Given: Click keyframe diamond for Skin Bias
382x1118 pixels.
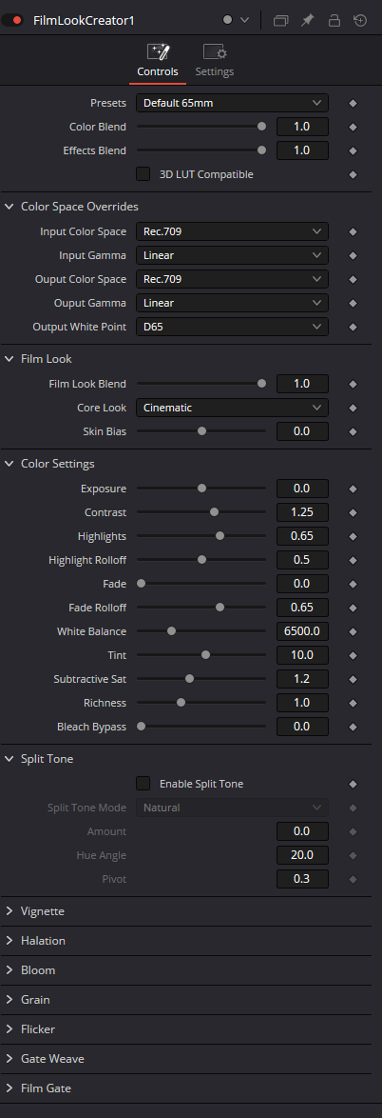Looking at the screenshot, I should [353, 431].
